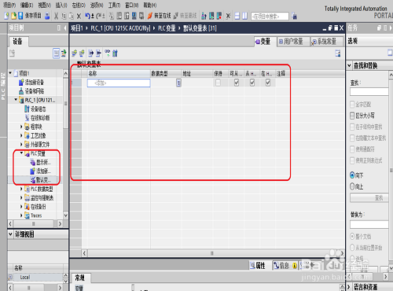Viewport: 393px width, 291px height.
Task: Expand the 程序块 folder
Action: click(x=21, y=127)
